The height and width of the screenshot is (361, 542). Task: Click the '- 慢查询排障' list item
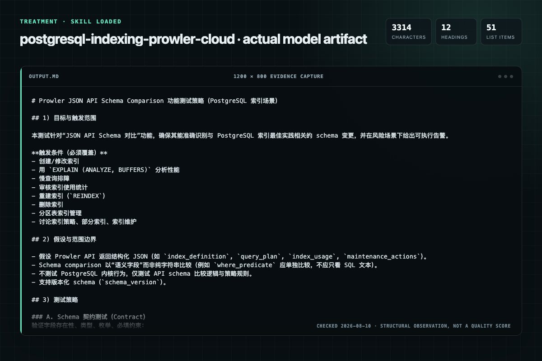click(51, 178)
